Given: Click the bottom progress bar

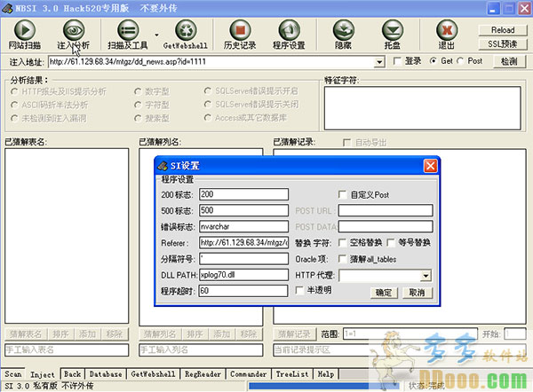Looking at the screenshot, I should click(324, 386).
